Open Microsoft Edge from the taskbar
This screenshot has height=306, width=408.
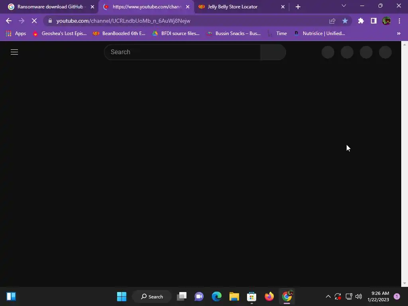click(x=216, y=296)
